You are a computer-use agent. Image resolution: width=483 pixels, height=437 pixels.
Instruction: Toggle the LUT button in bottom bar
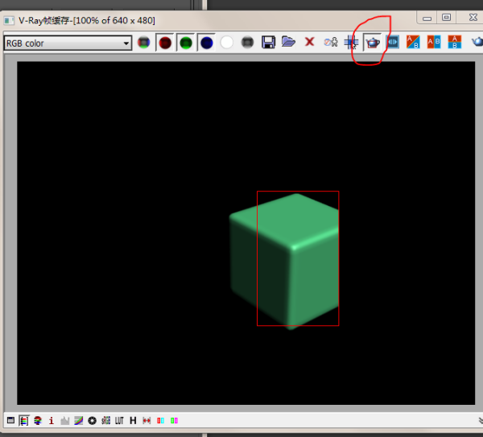point(119,420)
